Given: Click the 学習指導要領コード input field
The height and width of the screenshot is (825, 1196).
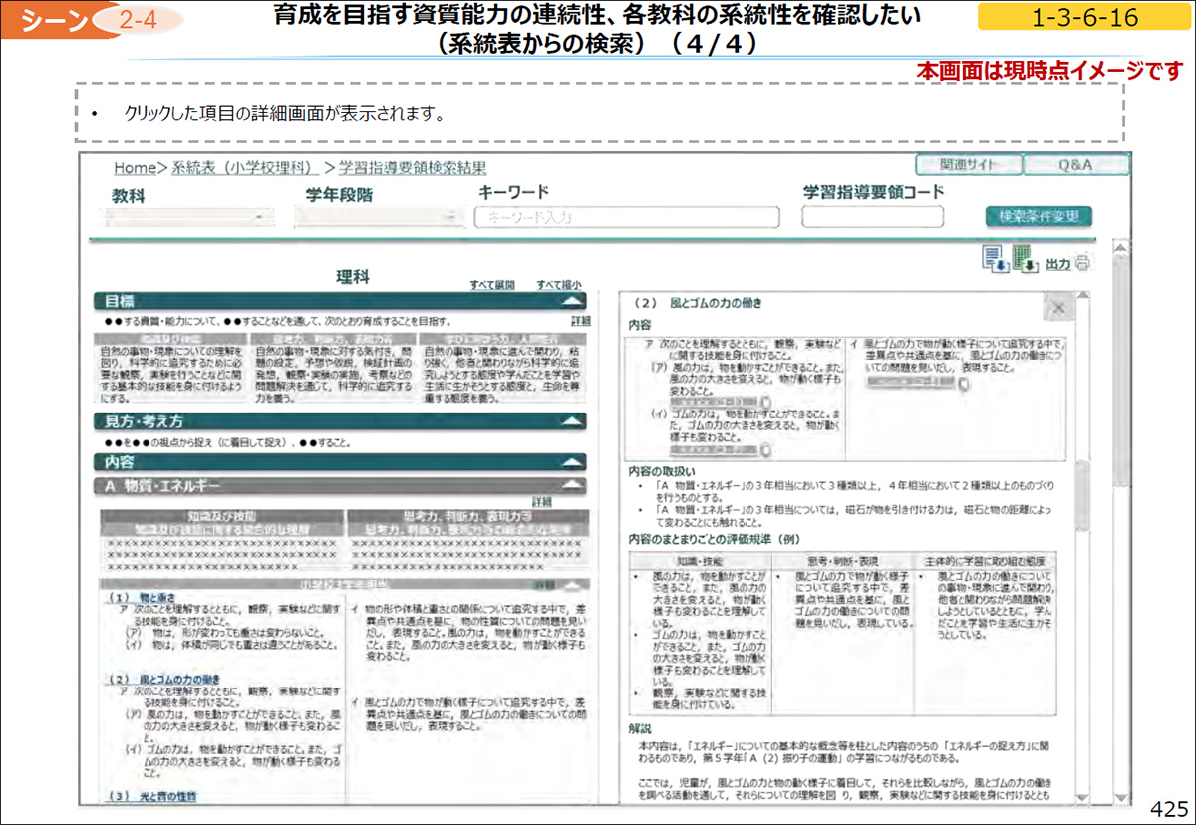Looking at the screenshot, I should tap(872, 216).
